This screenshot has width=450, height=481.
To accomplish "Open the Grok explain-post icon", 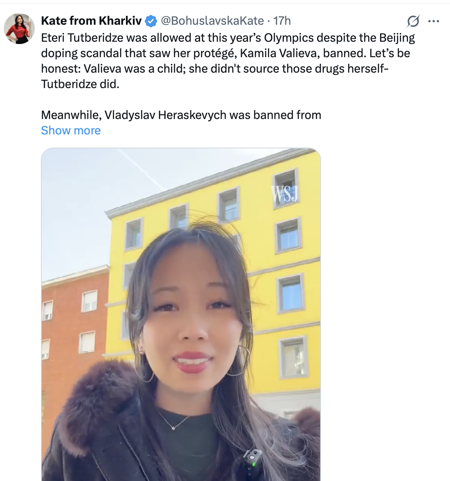I will 413,21.
